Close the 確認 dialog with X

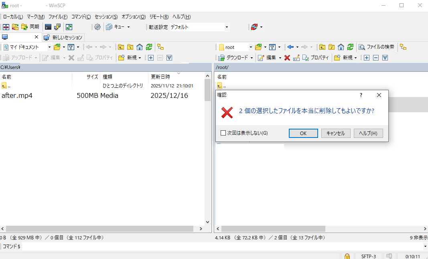pos(379,95)
